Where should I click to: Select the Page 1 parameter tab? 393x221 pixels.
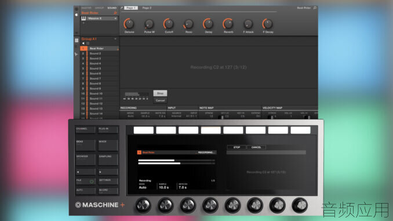131,8
